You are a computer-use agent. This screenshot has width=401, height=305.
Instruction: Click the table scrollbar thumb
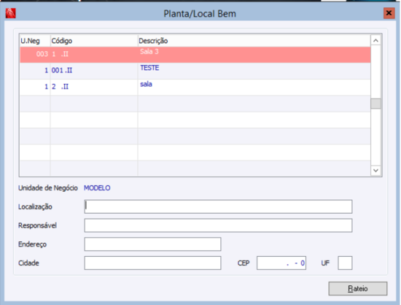coord(375,104)
